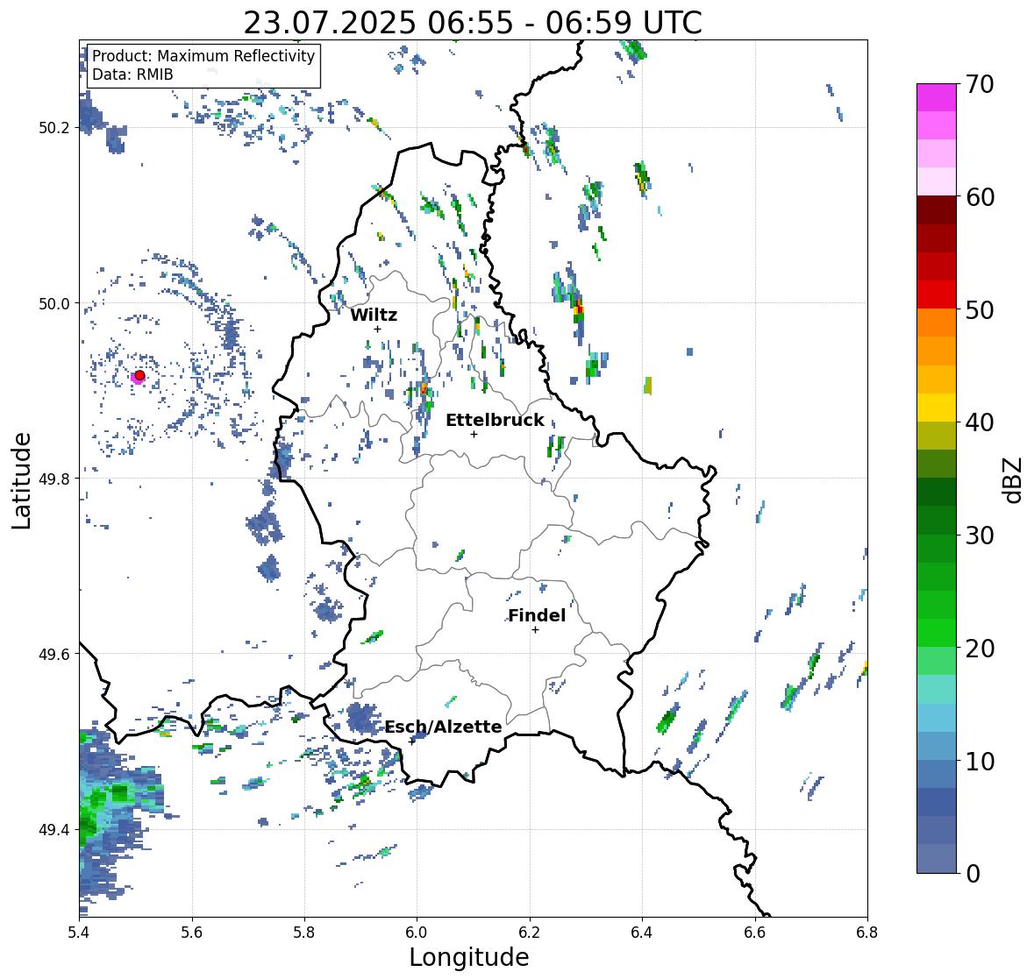
Task: Click the 30 tick on the colorbar
Action: tap(980, 535)
